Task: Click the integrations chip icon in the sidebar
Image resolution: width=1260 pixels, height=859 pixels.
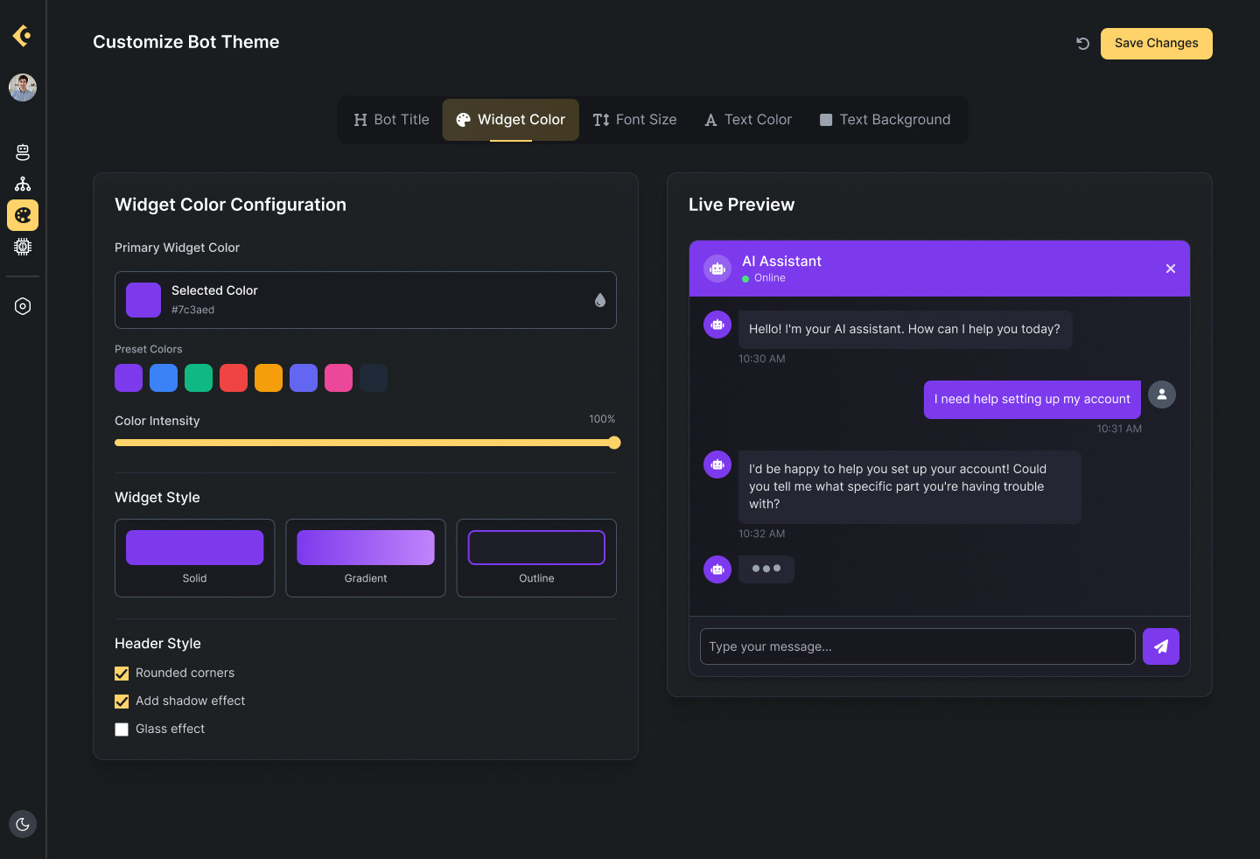Action: click(23, 246)
